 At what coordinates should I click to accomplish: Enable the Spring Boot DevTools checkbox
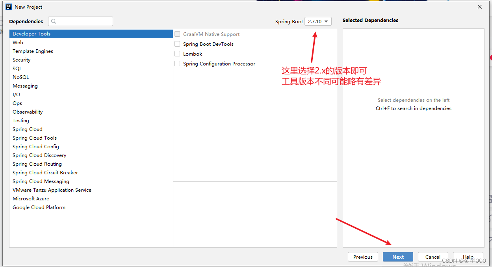point(177,44)
